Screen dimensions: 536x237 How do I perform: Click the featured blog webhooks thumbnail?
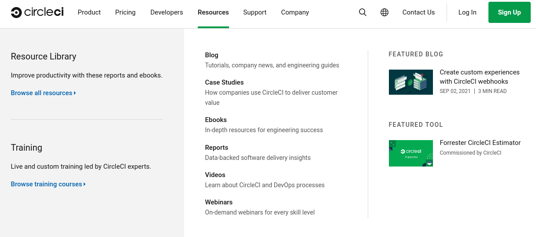click(x=411, y=82)
